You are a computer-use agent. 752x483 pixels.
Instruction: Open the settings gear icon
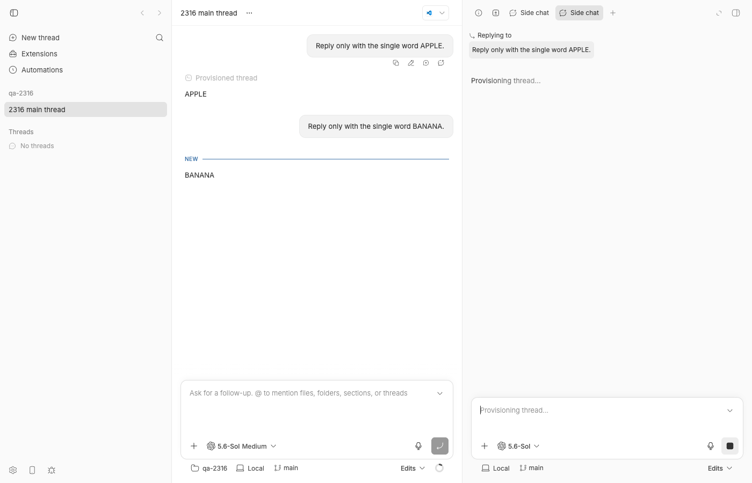(13, 470)
